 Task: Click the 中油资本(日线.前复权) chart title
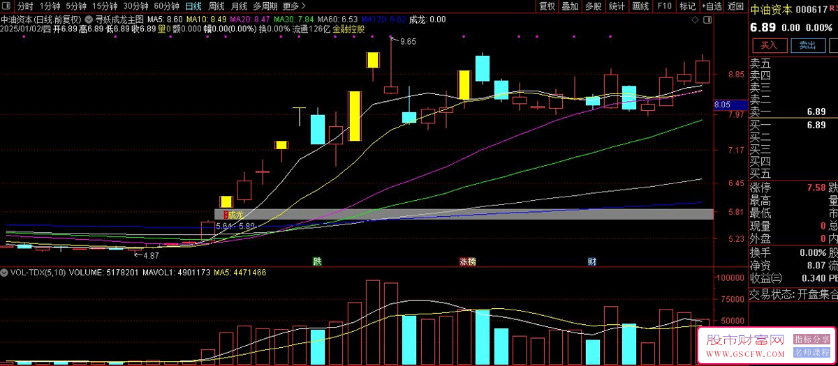42,20
